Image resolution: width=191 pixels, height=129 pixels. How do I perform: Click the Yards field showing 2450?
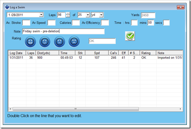pos(148,15)
